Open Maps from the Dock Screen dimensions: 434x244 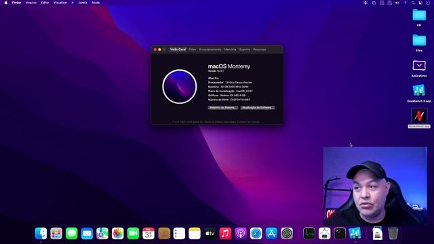102,233
